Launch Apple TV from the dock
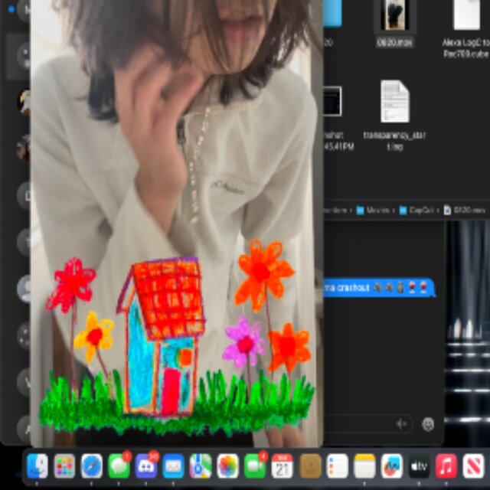This screenshot has width=490, height=490. coord(419,465)
